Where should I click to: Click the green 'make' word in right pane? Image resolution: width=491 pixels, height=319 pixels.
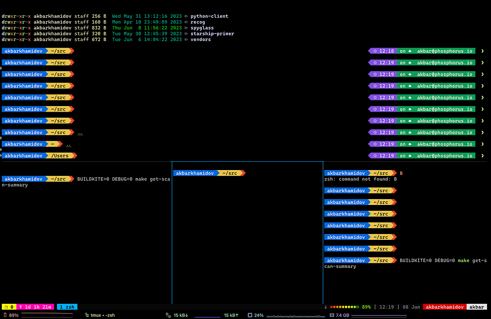464,261
